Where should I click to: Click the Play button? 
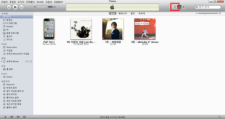(x=15, y=7)
